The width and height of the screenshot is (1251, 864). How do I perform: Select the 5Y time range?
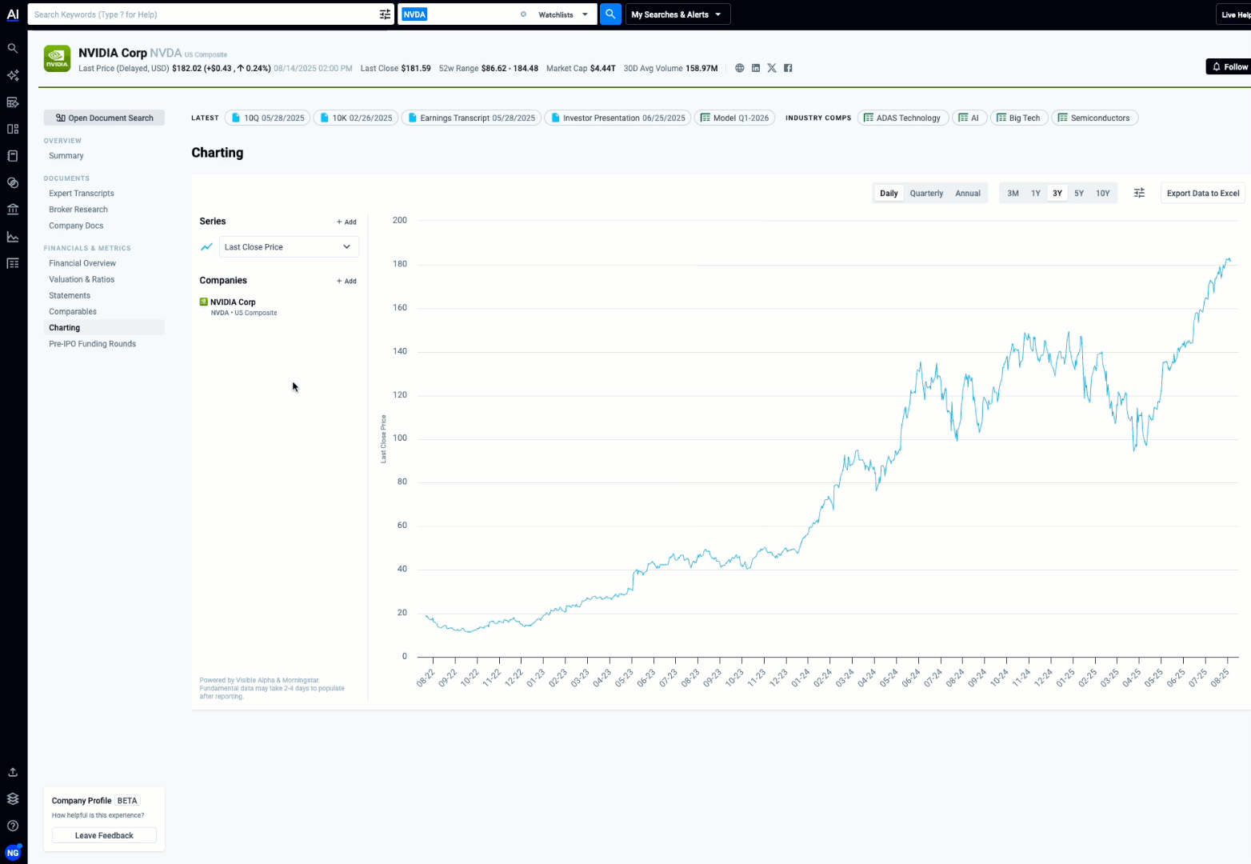tap(1079, 193)
